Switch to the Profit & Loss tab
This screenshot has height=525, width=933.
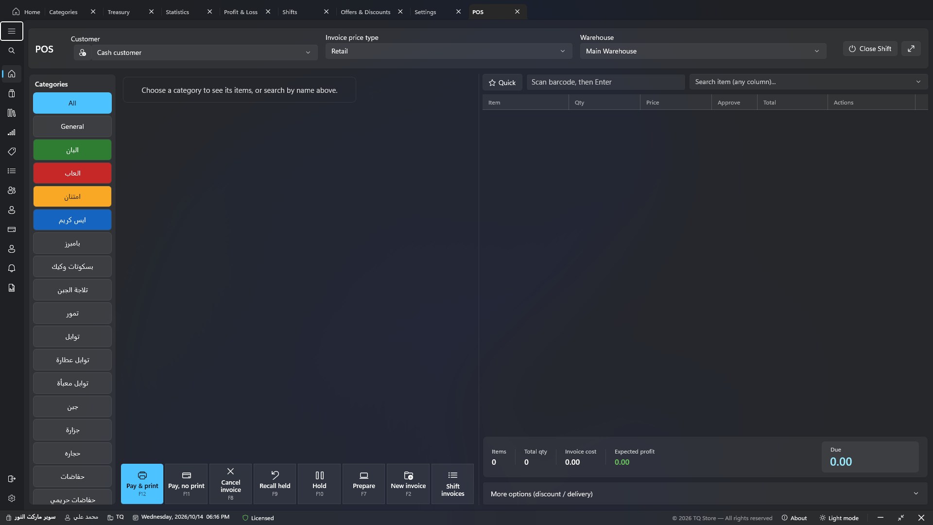coord(241,12)
